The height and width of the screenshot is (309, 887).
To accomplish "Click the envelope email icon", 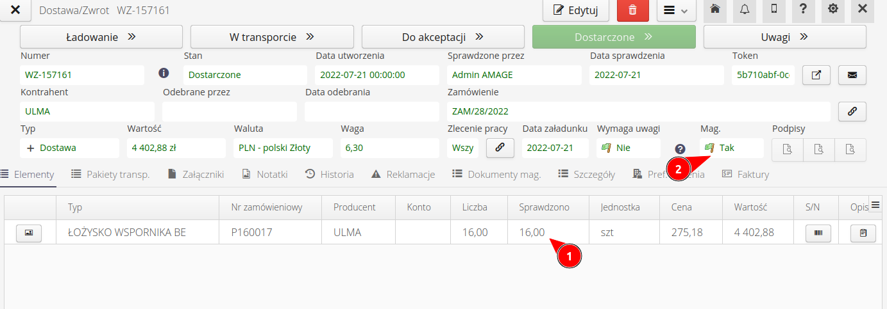I will pos(852,75).
